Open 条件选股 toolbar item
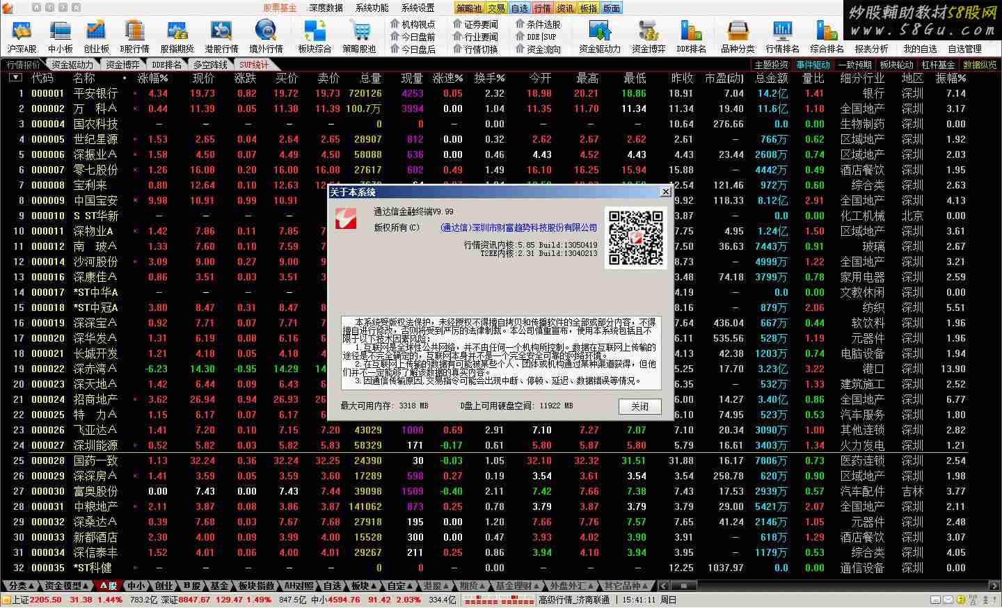Image resolution: width=1002 pixels, height=608 pixels. (x=538, y=24)
